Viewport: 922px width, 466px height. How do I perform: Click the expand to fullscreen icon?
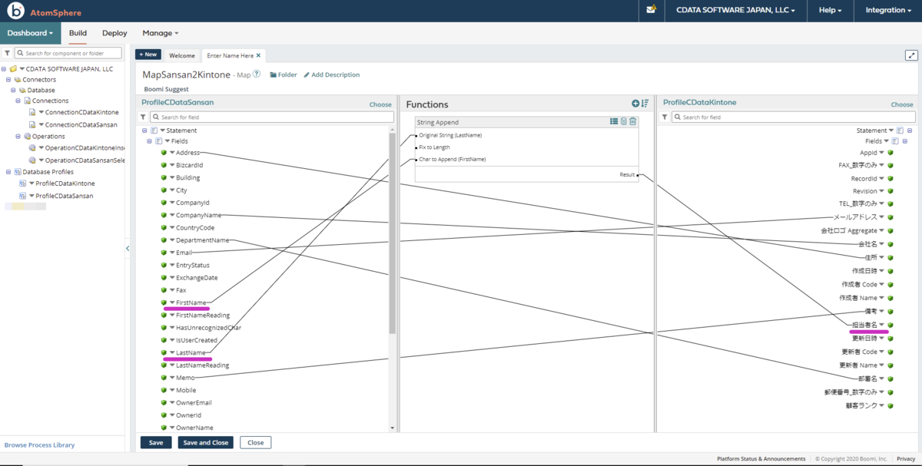(911, 55)
